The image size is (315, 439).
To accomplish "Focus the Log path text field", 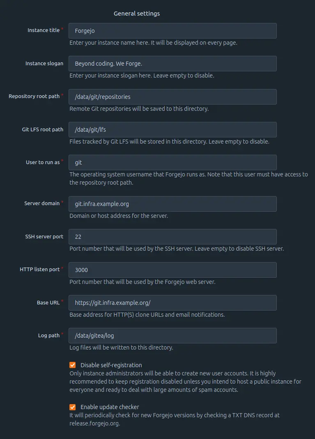I will (x=172, y=336).
